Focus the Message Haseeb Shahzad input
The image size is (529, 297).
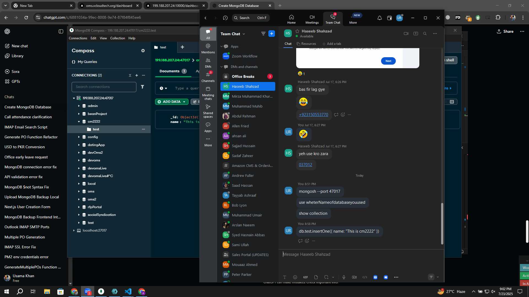[x=361, y=254]
